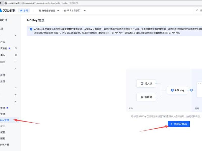Open the 总览 home button

point(24,11)
